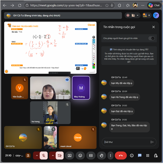Open browser extensions puzzle icon
Viewport: 163px width, 164px height.
coord(119,5)
